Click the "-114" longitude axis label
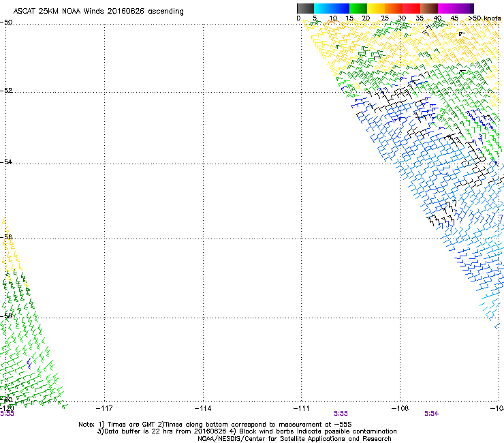This screenshot has width=504, height=443. click(x=203, y=408)
